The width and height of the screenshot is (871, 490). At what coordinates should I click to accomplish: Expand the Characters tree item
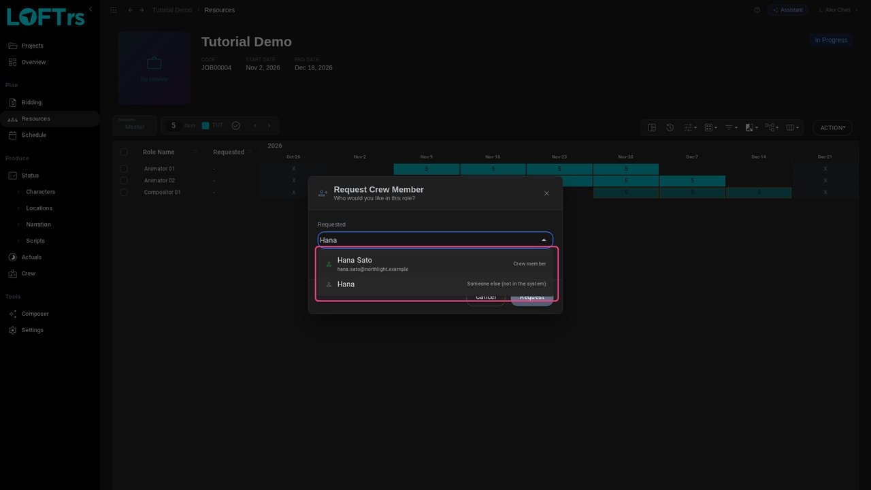(19, 192)
